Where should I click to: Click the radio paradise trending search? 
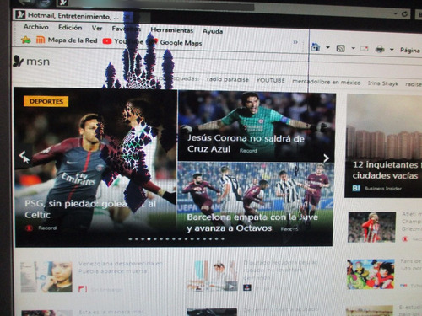tap(228, 79)
